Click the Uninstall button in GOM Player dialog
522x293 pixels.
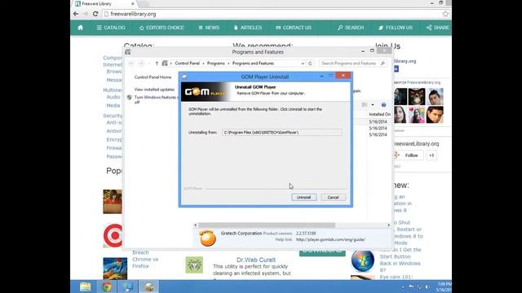point(304,197)
